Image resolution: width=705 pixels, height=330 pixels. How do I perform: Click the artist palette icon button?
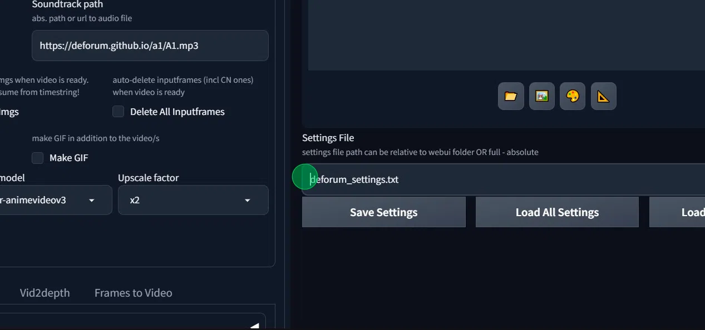pyautogui.click(x=572, y=96)
